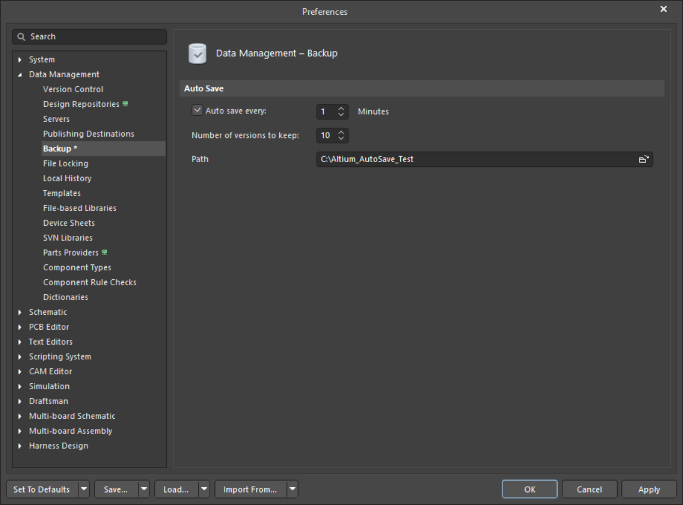
Task: Open the Save dropdown arrow
Action: 144,490
